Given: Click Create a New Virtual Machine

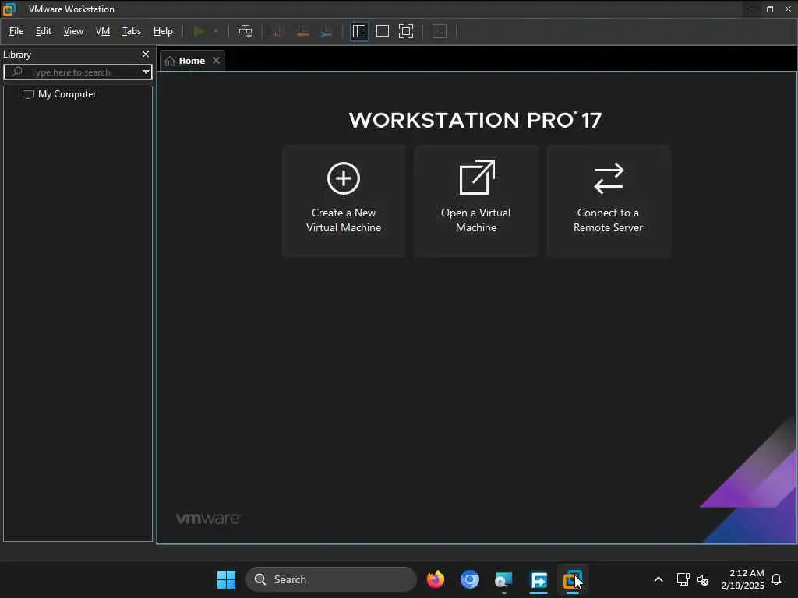Looking at the screenshot, I should [344, 201].
